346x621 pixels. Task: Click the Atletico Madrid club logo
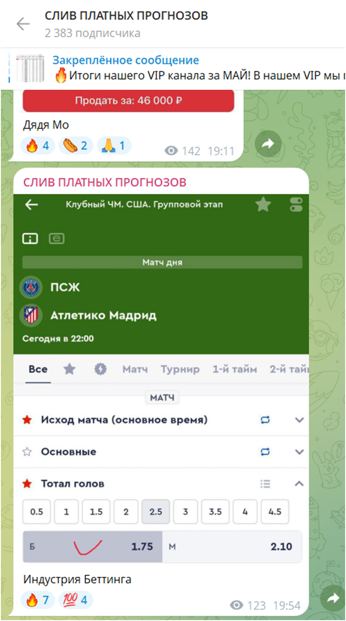[32, 316]
